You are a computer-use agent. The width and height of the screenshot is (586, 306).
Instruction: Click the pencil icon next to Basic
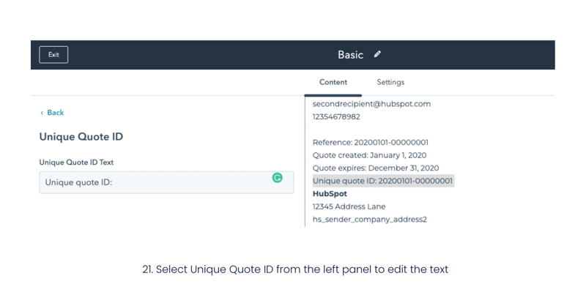click(x=377, y=55)
